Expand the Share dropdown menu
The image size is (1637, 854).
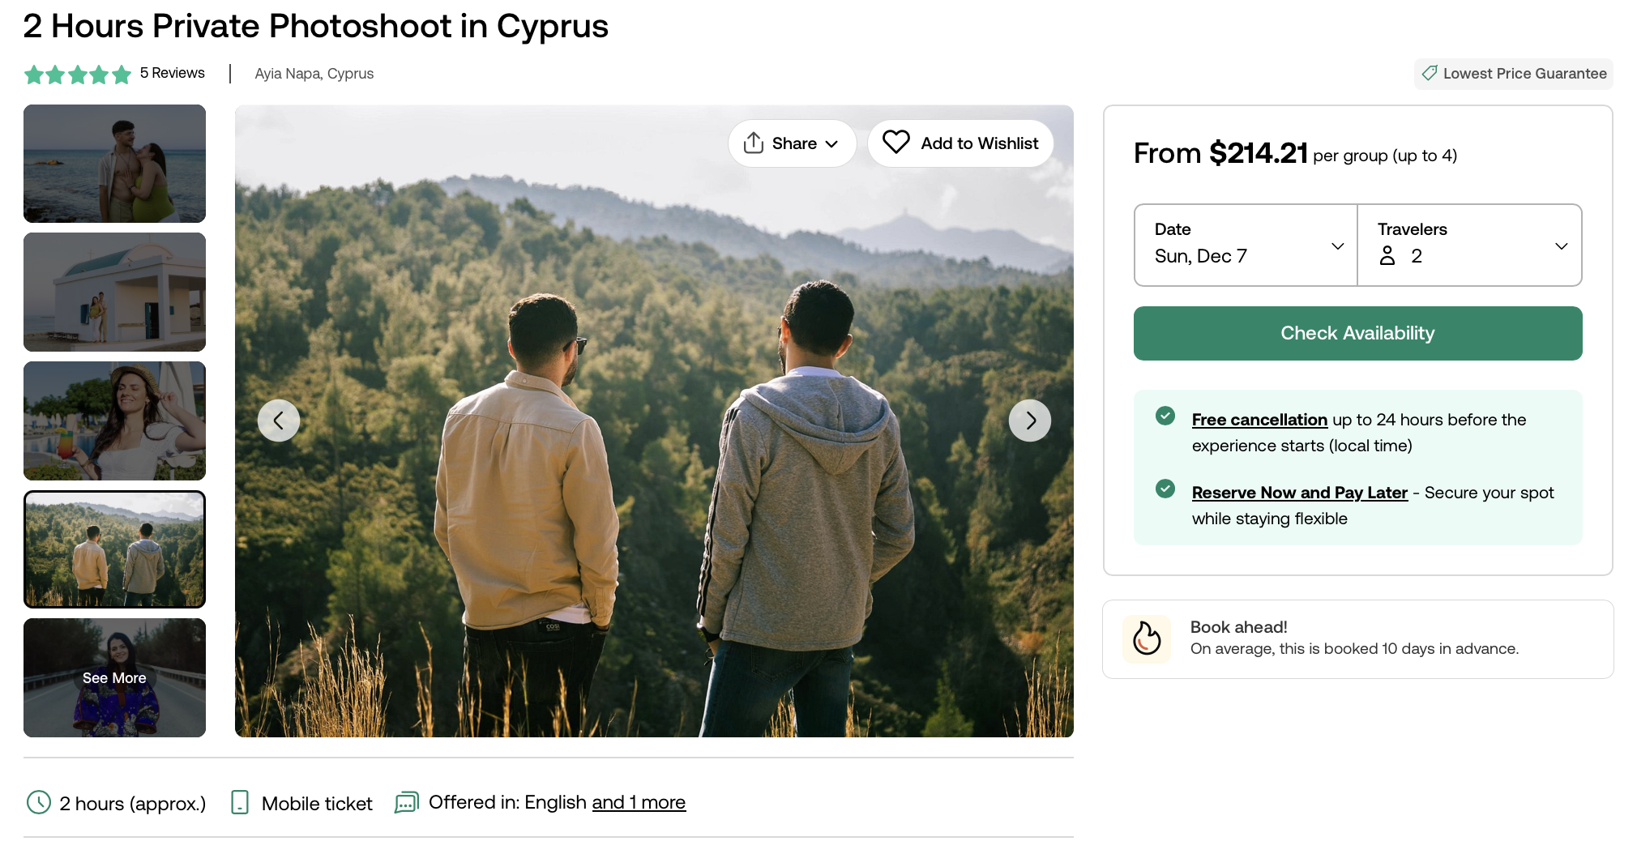pos(792,143)
